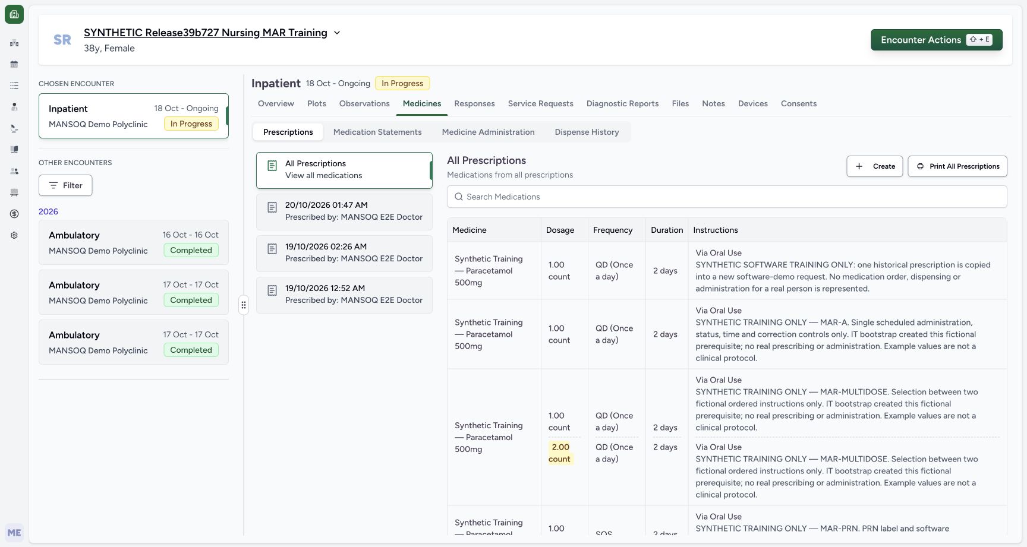Screen dimensions: 1027x547
Task: Open the Medicine Administration sub-tab
Action: click(488, 132)
